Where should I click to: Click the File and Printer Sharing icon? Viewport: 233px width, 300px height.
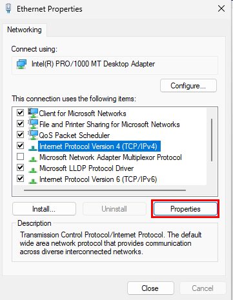pyautogui.click(x=33, y=124)
